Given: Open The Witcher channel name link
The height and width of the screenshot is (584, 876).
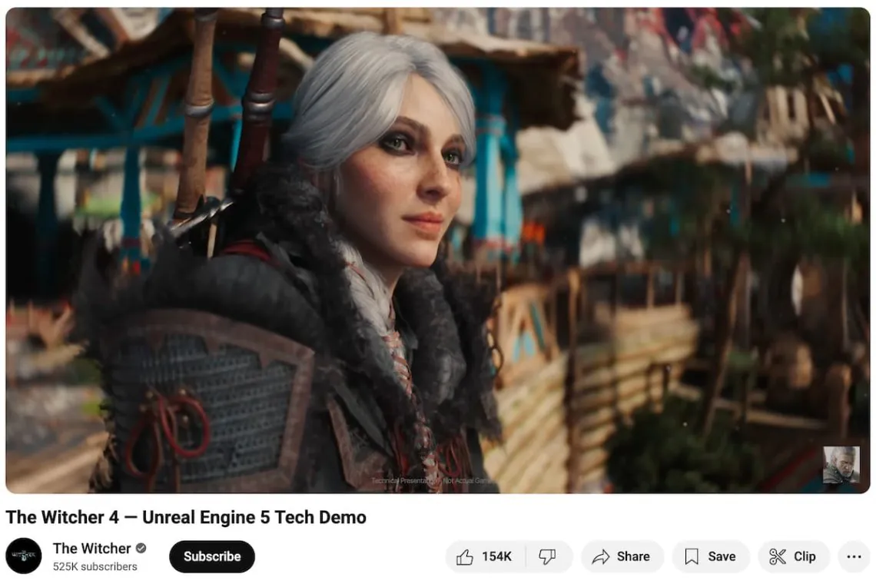Looking at the screenshot, I should (x=91, y=548).
